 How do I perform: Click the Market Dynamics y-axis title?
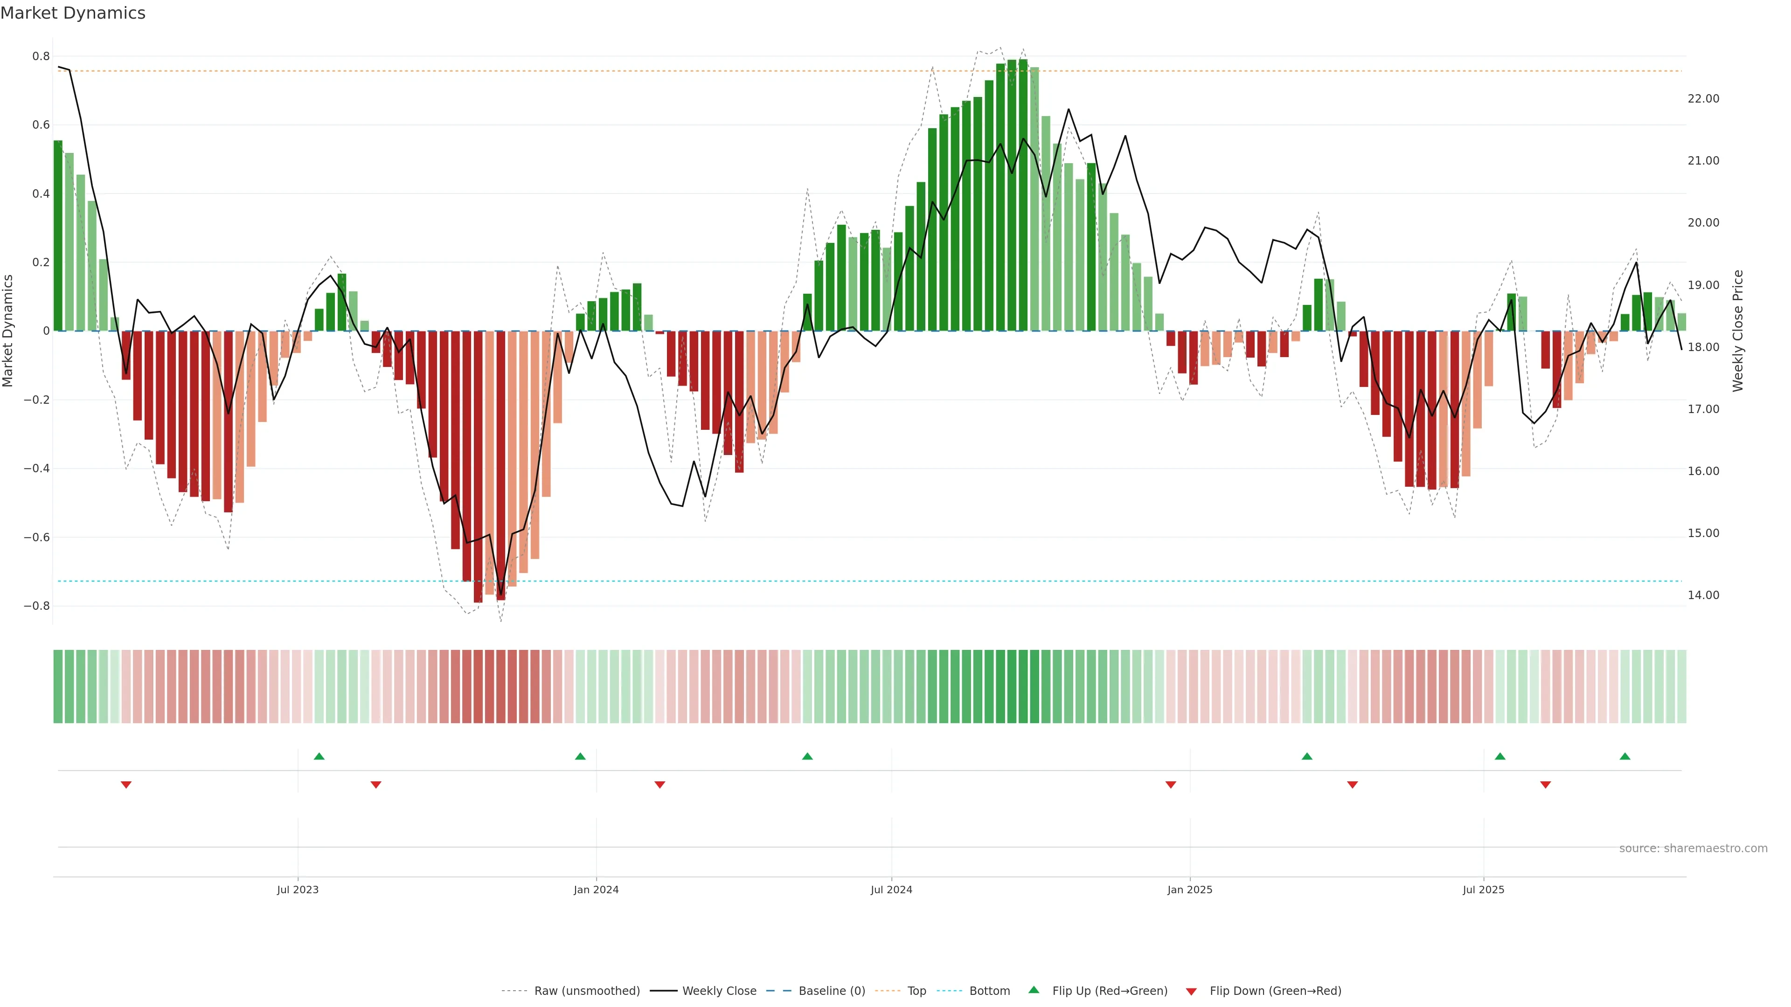click(x=8, y=331)
